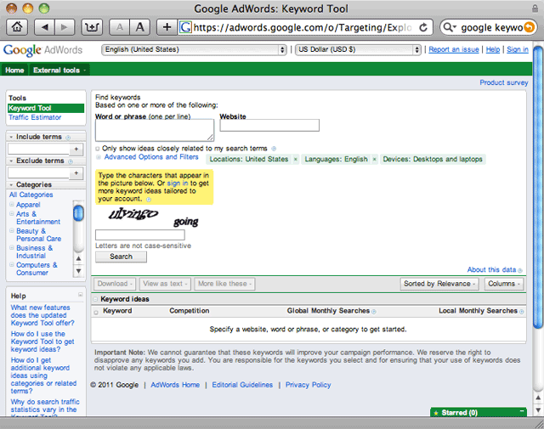
Task: Open the Home tab
Action: click(x=14, y=70)
